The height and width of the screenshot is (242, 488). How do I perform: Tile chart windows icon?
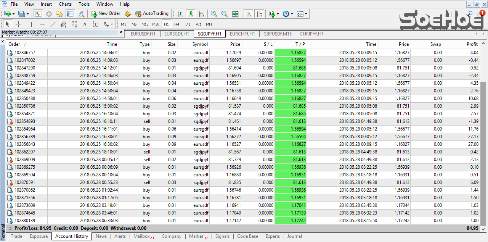click(235, 14)
